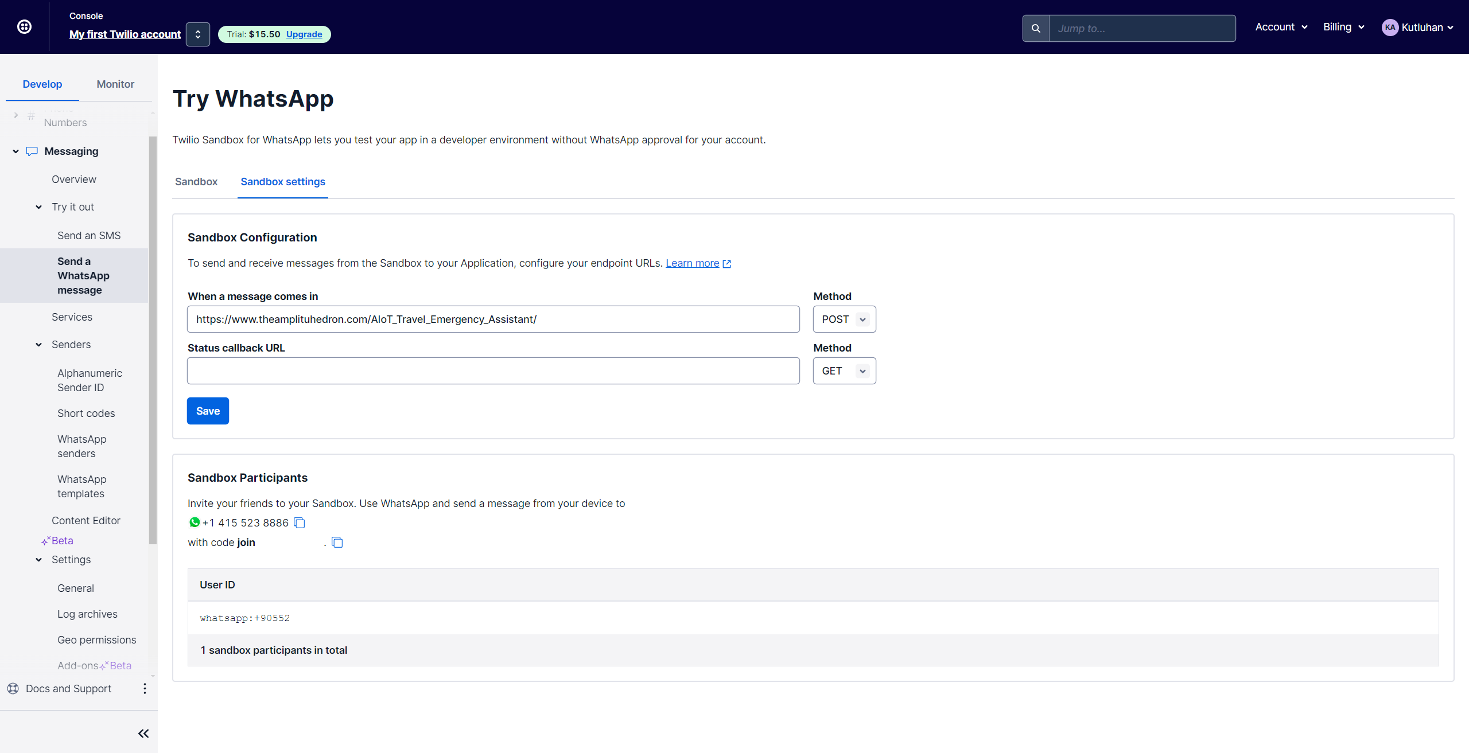Open the Billing menu

pyautogui.click(x=1344, y=27)
